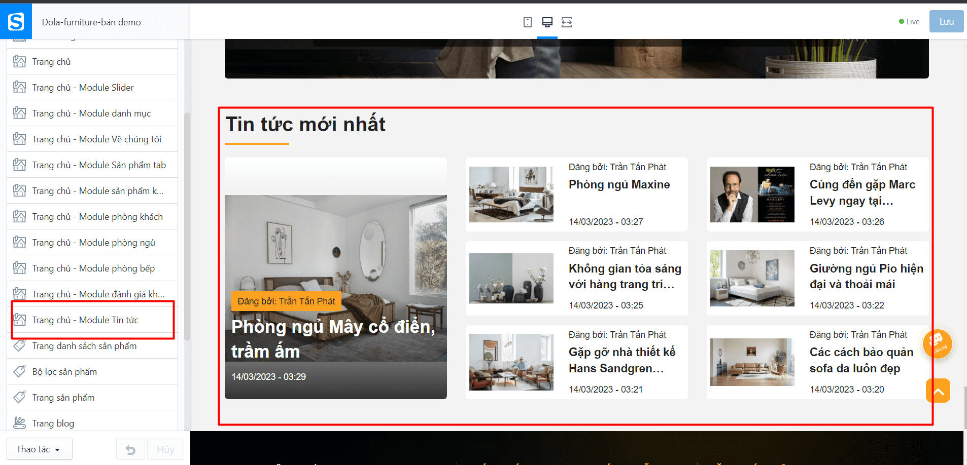Select Trang chủ - Module Sản phẩm tab

point(92,165)
